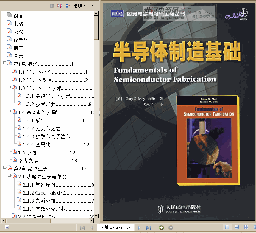The image size is (256, 233).
Task: Go to previous page button
Action: point(92,228)
